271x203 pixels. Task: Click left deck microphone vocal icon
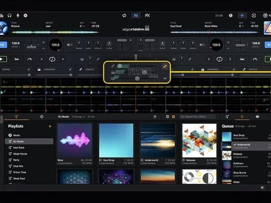tap(98, 59)
